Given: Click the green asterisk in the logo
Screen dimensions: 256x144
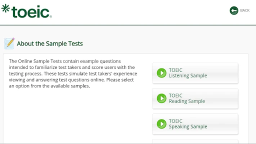Looking at the screenshot, I should 6,8.
